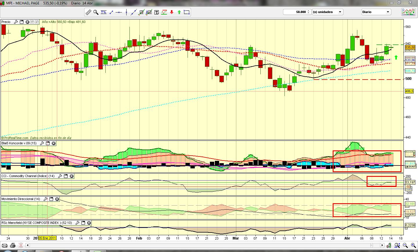This screenshot has width=418, height=252.
Task: Click the 486,5 price level label
Action: click(x=409, y=91)
